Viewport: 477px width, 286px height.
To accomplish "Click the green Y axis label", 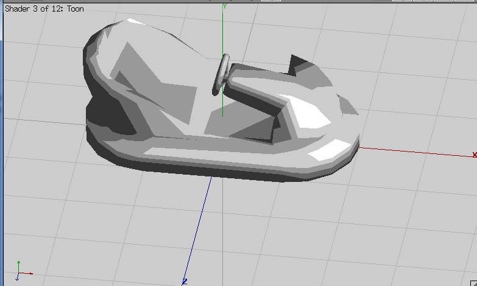I will (224, 5).
